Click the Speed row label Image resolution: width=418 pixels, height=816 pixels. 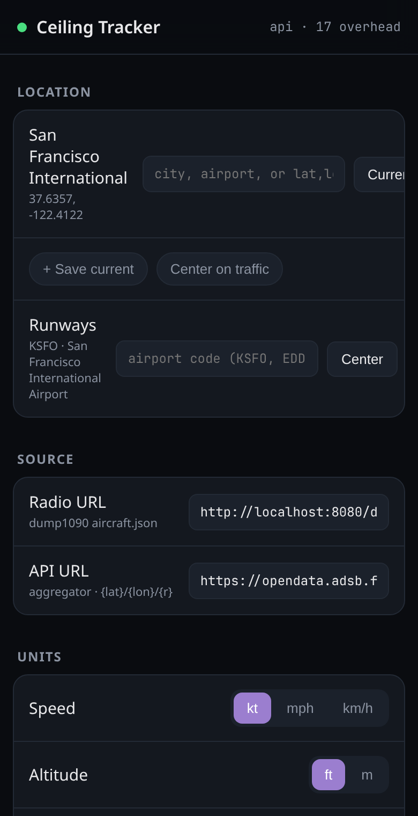click(x=52, y=708)
